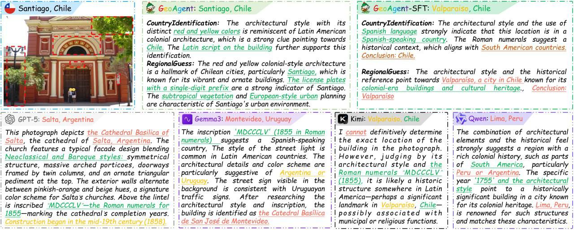
Task: Click 'Construction began in the mid-19th century (1858).'
Action: tap(86, 221)
